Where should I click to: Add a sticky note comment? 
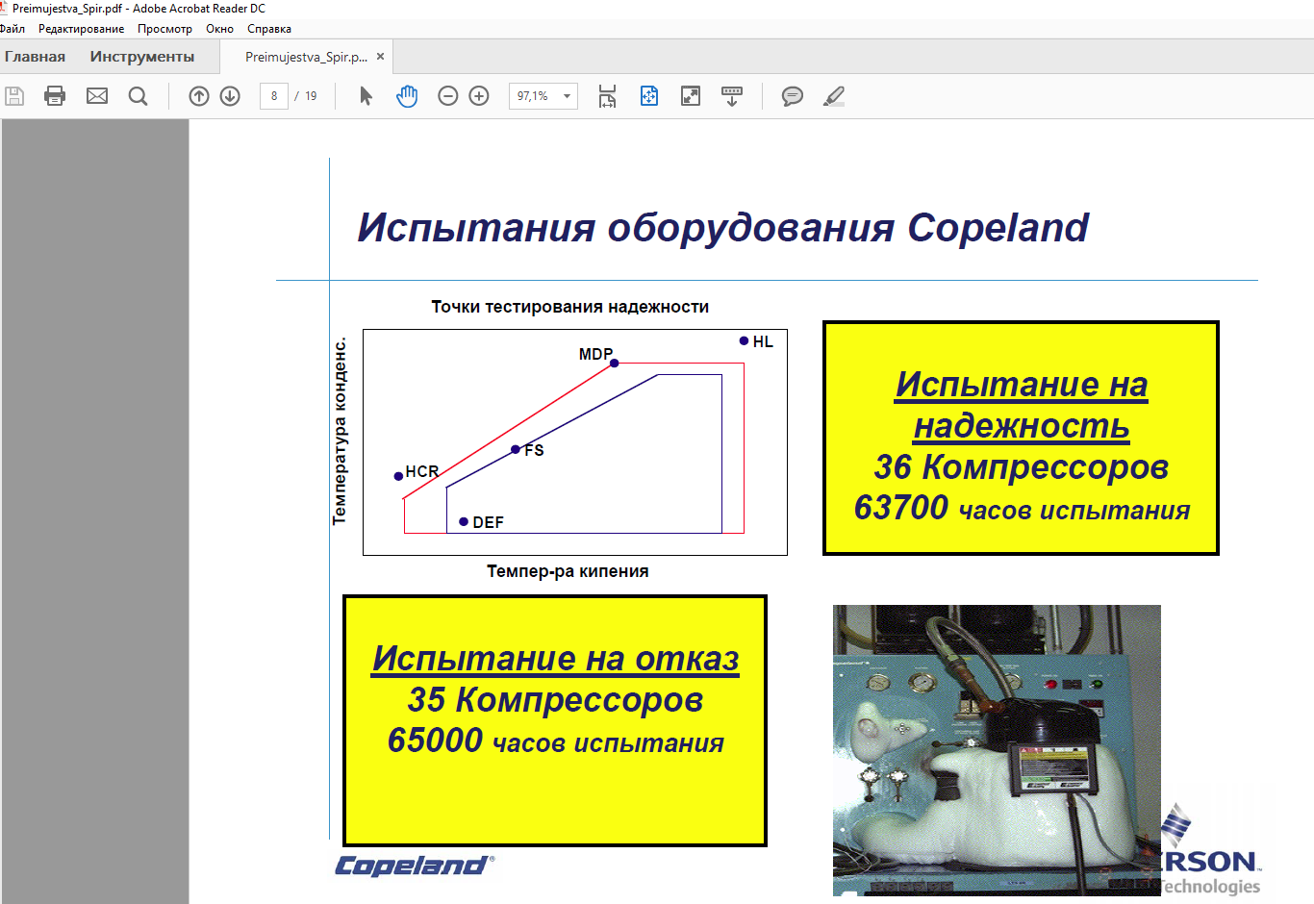coord(793,96)
